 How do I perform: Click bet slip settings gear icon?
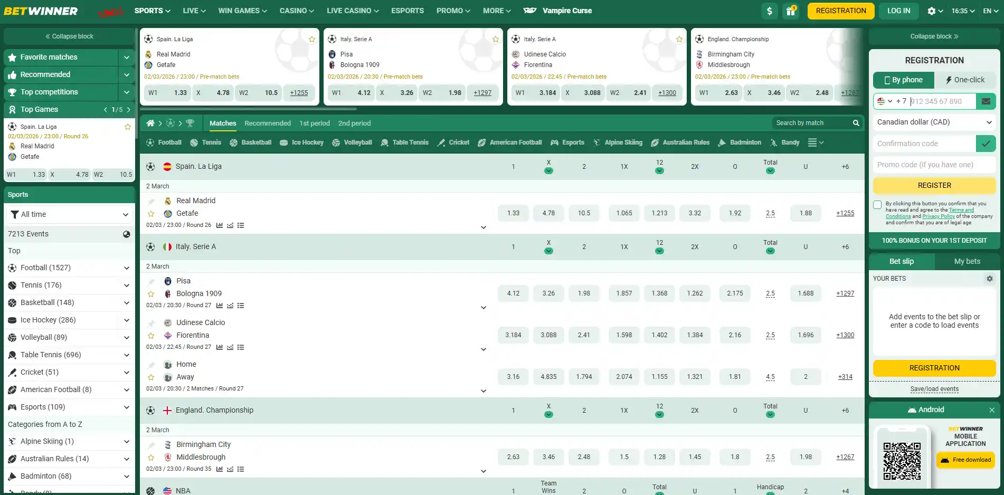[x=990, y=279]
